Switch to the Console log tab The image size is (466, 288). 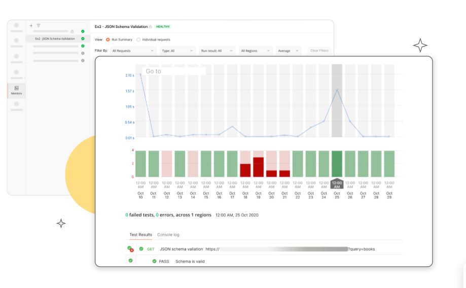(168, 235)
